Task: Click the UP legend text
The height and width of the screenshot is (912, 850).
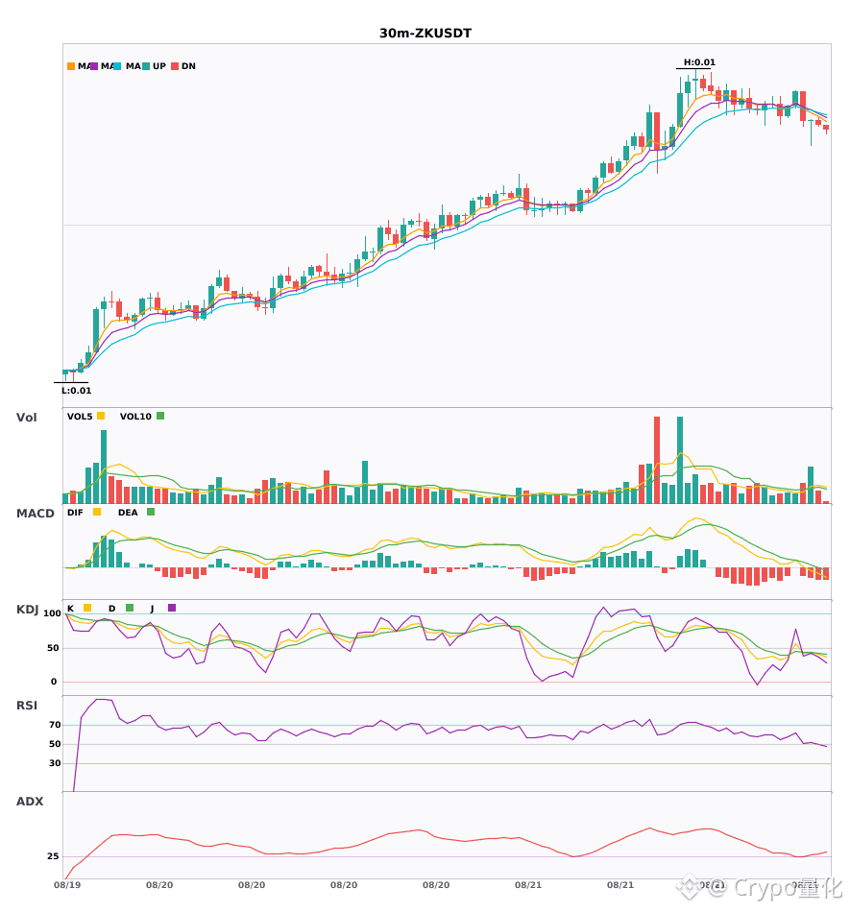Action: click(x=158, y=66)
